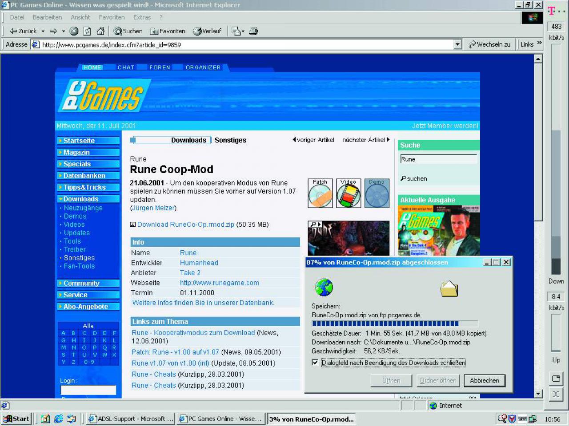Click the Home page toolbar icon
Viewport: 569px width, 426px height.
tap(101, 31)
